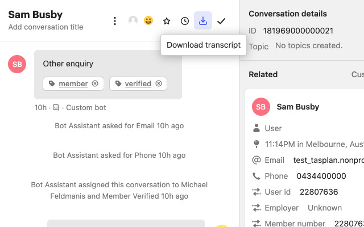Remove the verified tag

point(159,83)
